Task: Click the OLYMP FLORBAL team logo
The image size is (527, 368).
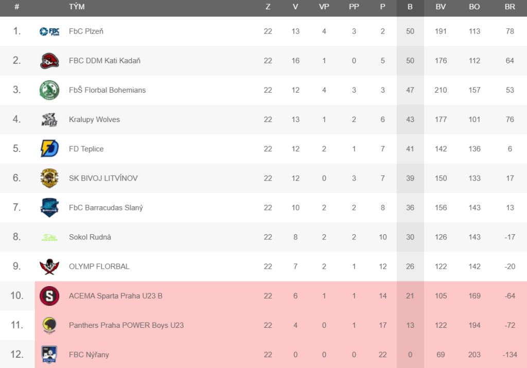Action: click(49, 267)
